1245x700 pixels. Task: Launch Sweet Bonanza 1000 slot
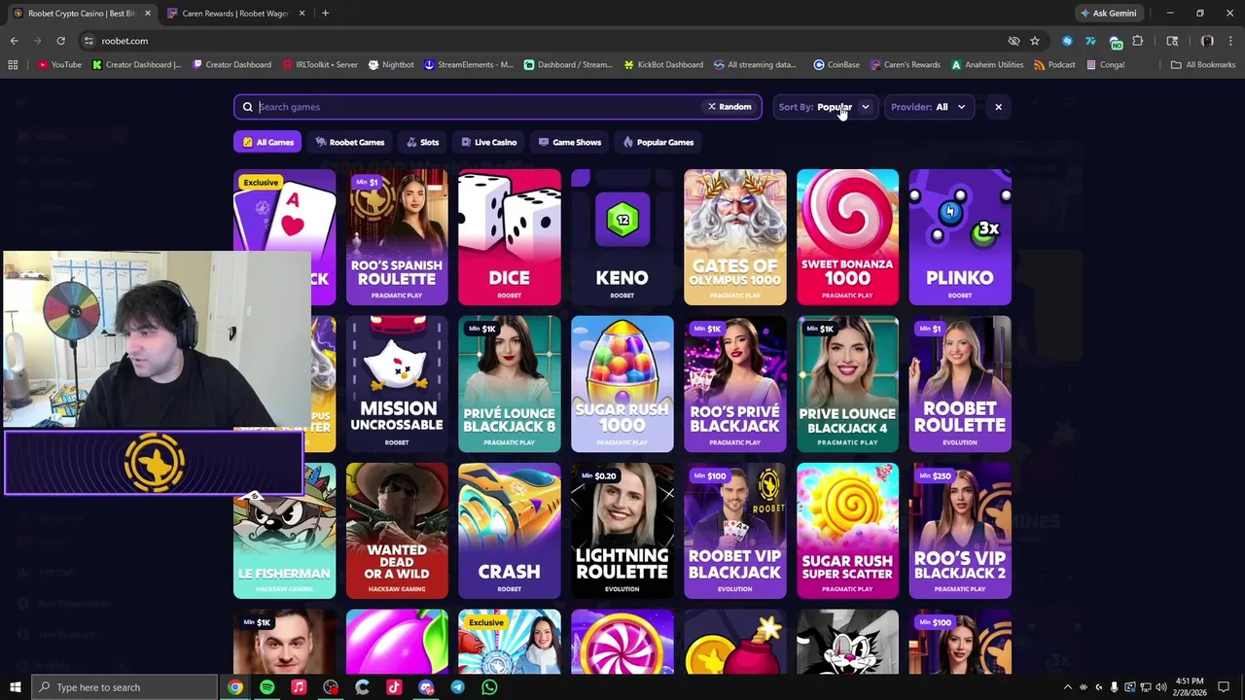pos(847,237)
